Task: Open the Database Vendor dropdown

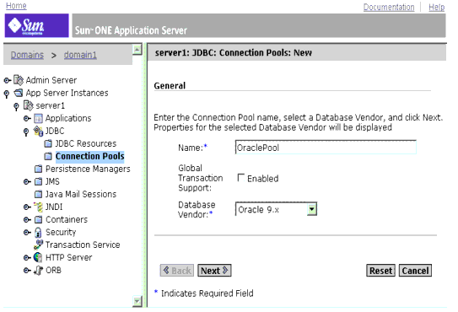Action: click(312, 209)
